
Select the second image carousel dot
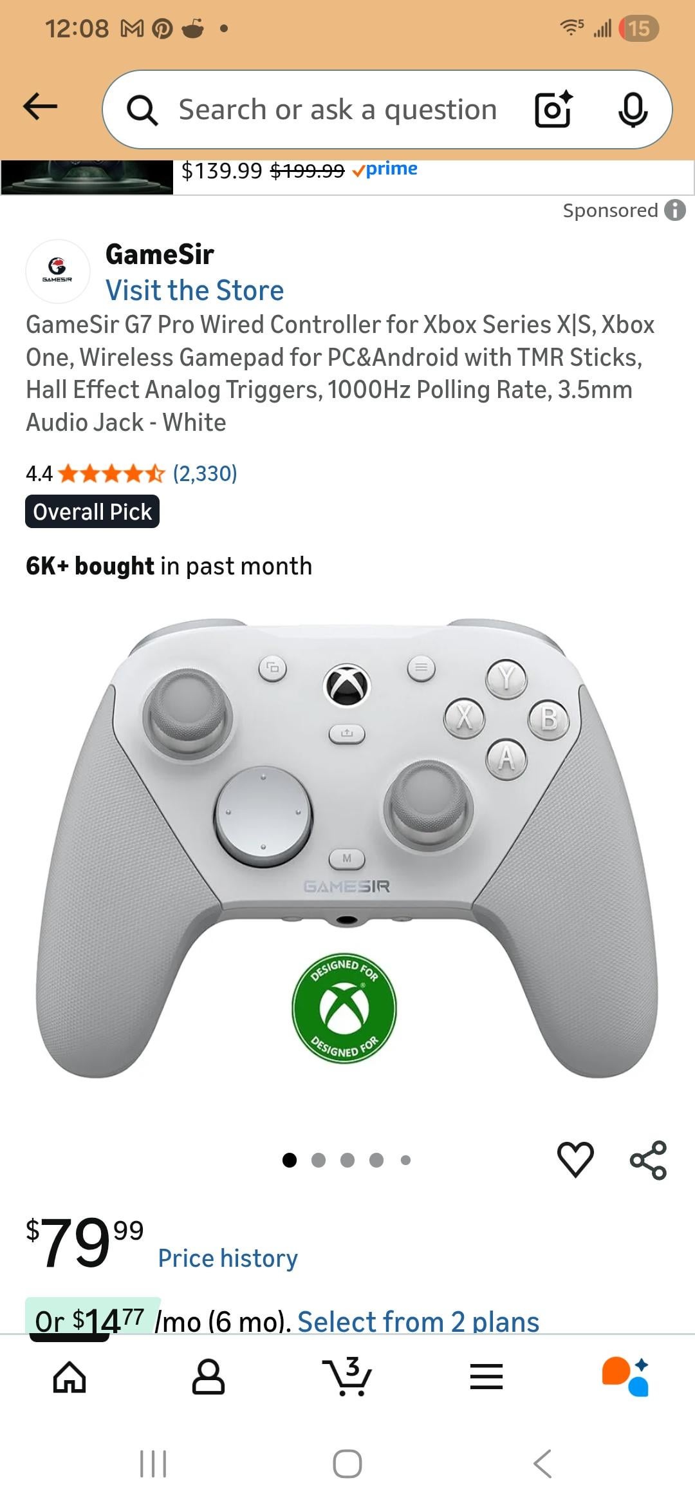click(319, 1160)
